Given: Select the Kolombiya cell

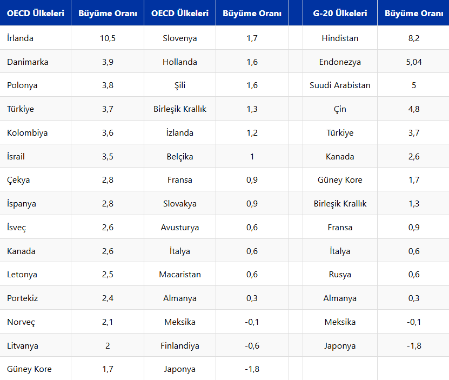Looking at the screenshot, I should 28,133.
